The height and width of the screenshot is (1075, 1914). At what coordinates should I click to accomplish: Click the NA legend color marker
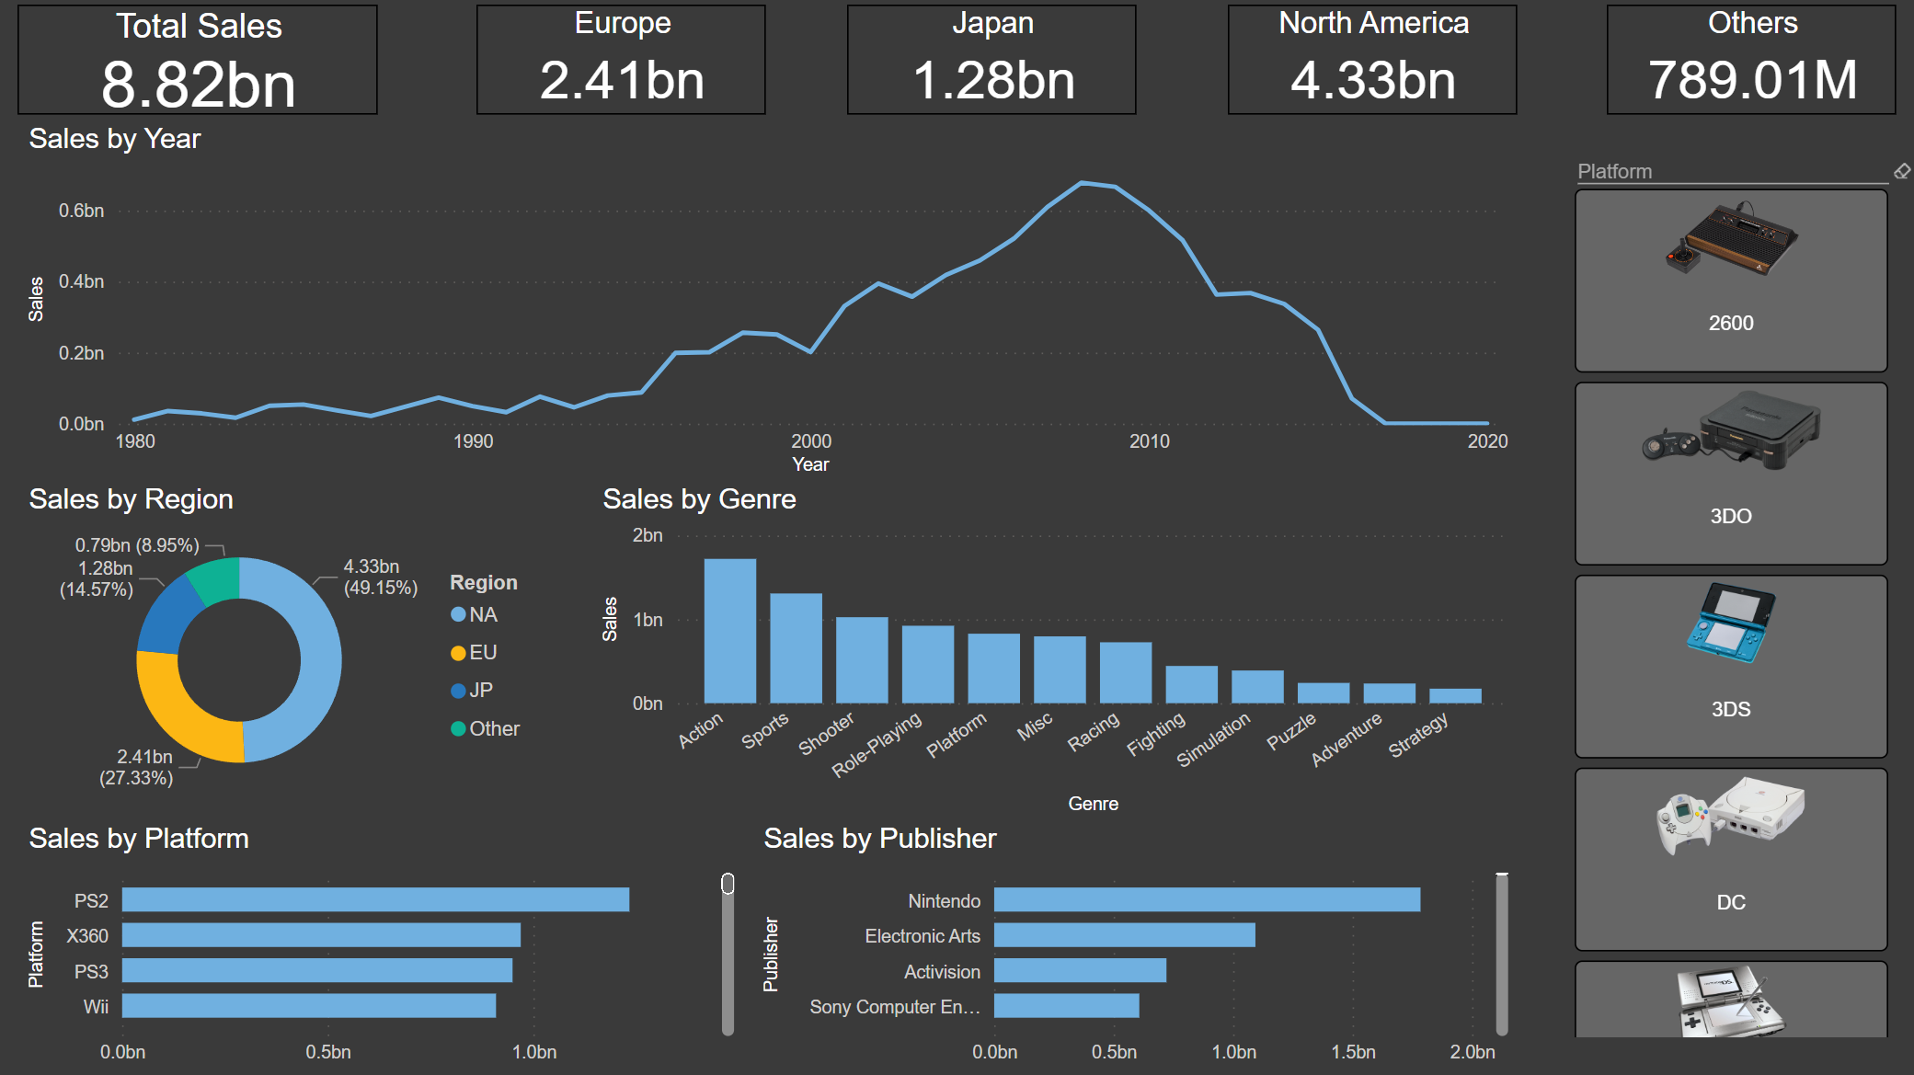458,614
